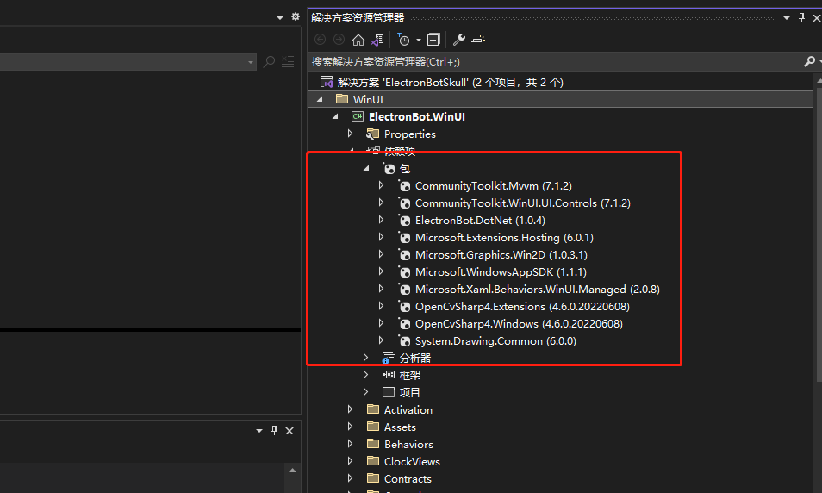Select the 框架 frameworks item
This screenshot has width=822, height=493.
click(410, 376)
